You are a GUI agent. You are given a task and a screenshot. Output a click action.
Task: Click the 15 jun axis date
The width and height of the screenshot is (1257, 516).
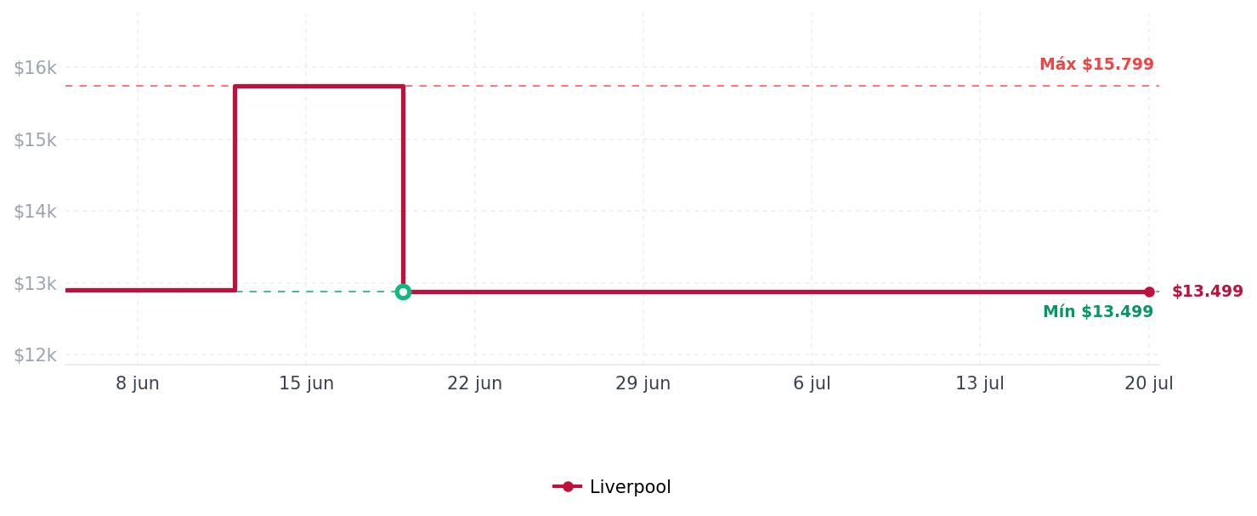[306, 383]
